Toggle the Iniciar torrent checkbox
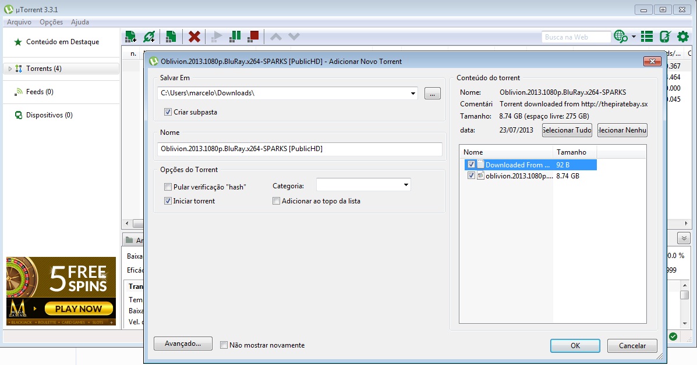697x365 pixels. [168, 201]
